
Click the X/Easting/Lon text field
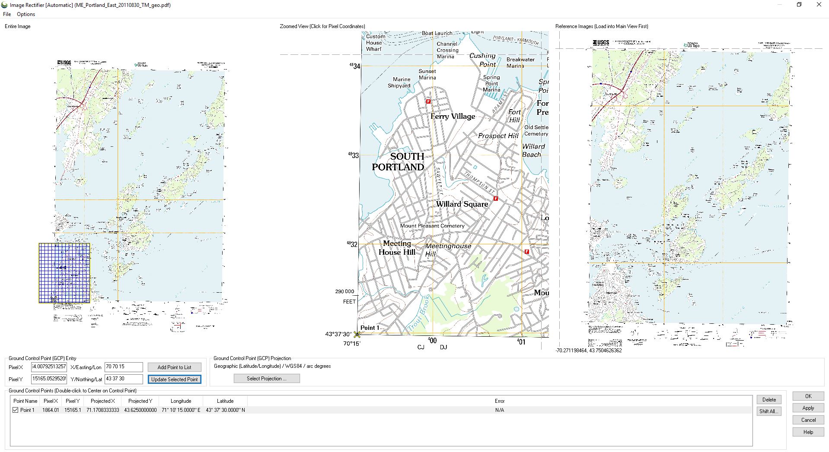pyautogui.click(x=124, y=367)
